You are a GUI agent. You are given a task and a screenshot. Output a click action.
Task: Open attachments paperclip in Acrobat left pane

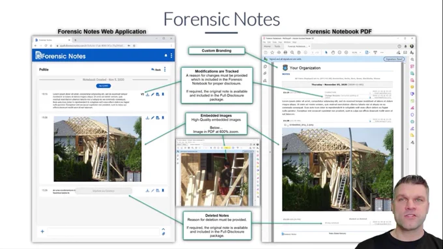click(x=265, y=74)
